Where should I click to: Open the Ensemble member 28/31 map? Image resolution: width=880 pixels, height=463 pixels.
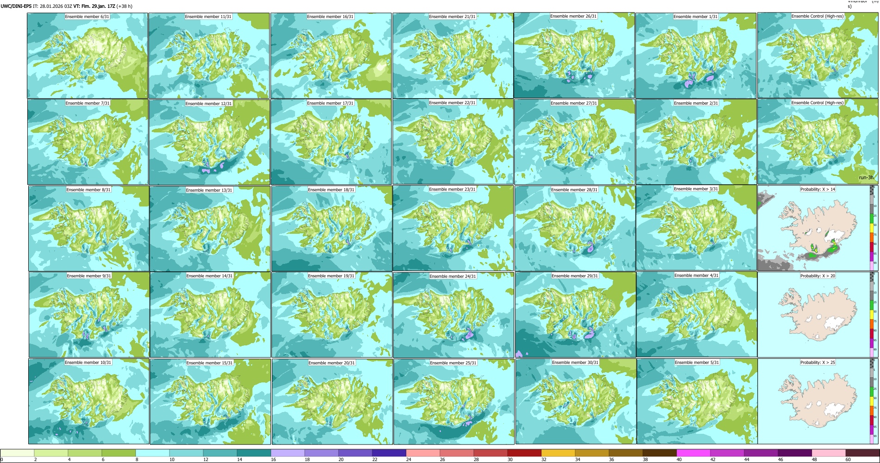pos(575,228)
